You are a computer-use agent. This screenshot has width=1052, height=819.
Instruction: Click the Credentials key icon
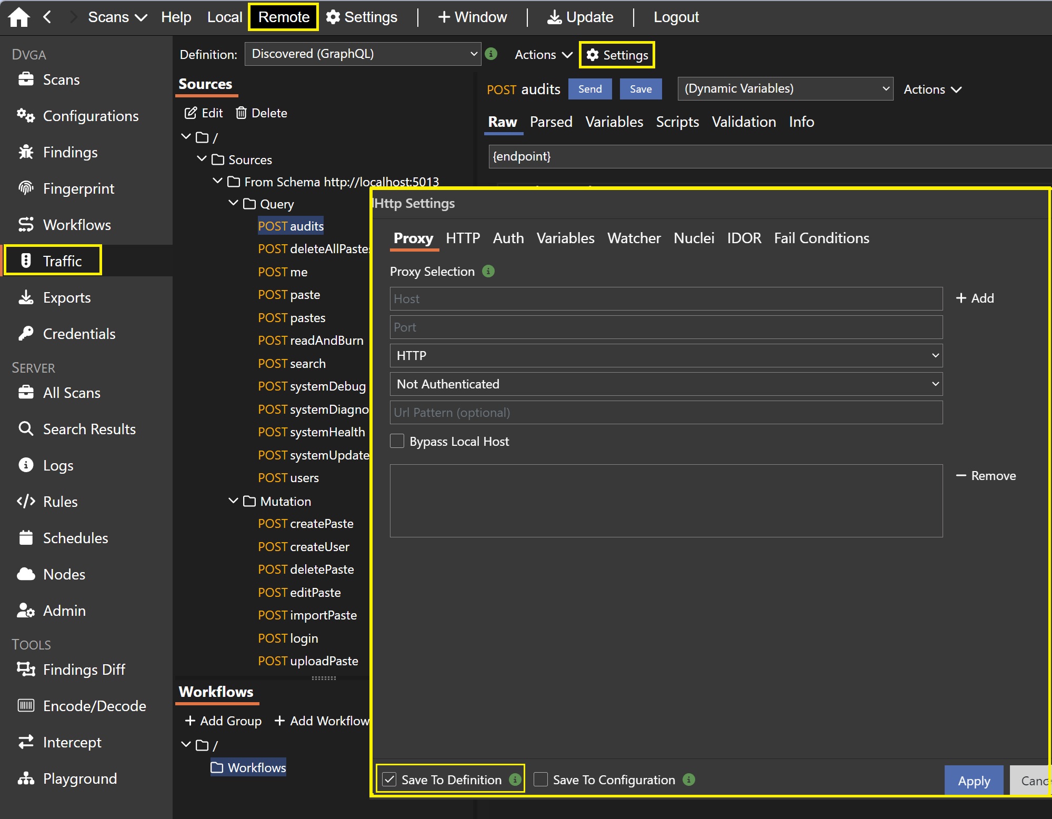[x=26, y=334]
